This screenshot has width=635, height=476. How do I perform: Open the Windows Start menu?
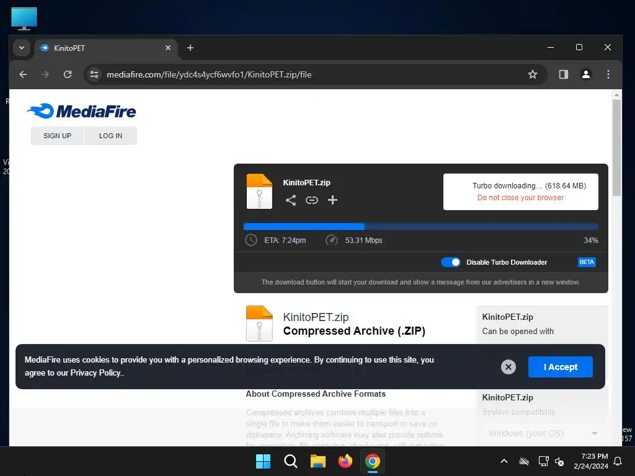tap(263, 461)
